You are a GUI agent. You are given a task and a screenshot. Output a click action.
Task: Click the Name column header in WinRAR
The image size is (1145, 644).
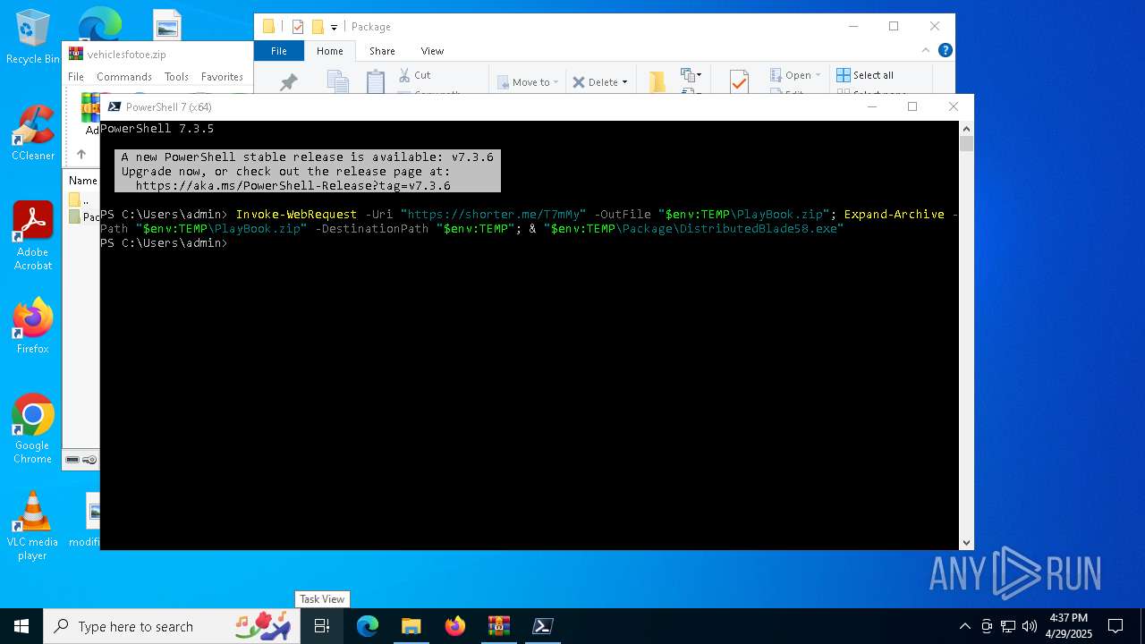coord(82,181)
